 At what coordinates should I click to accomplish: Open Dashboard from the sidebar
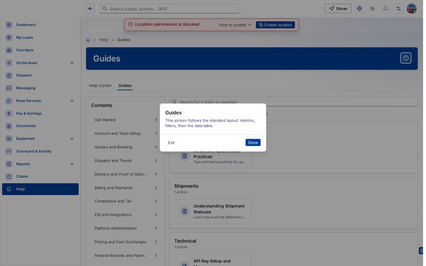pos(40,25)
